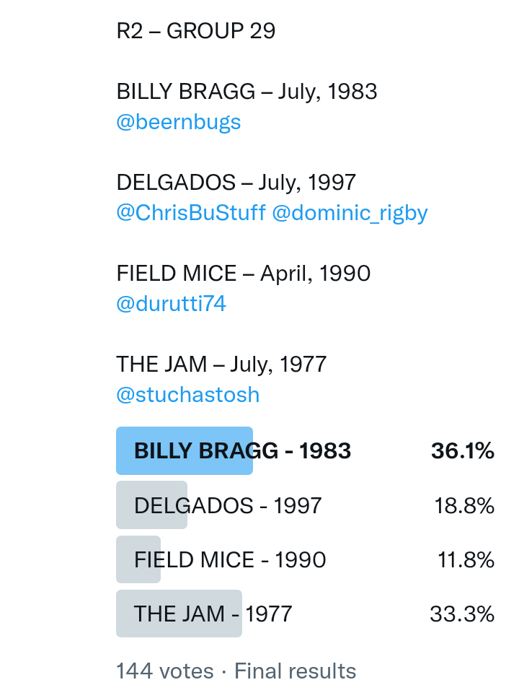
Task: Click the 'THE JAM – July, 1977' text line
Action: [221, 365]
